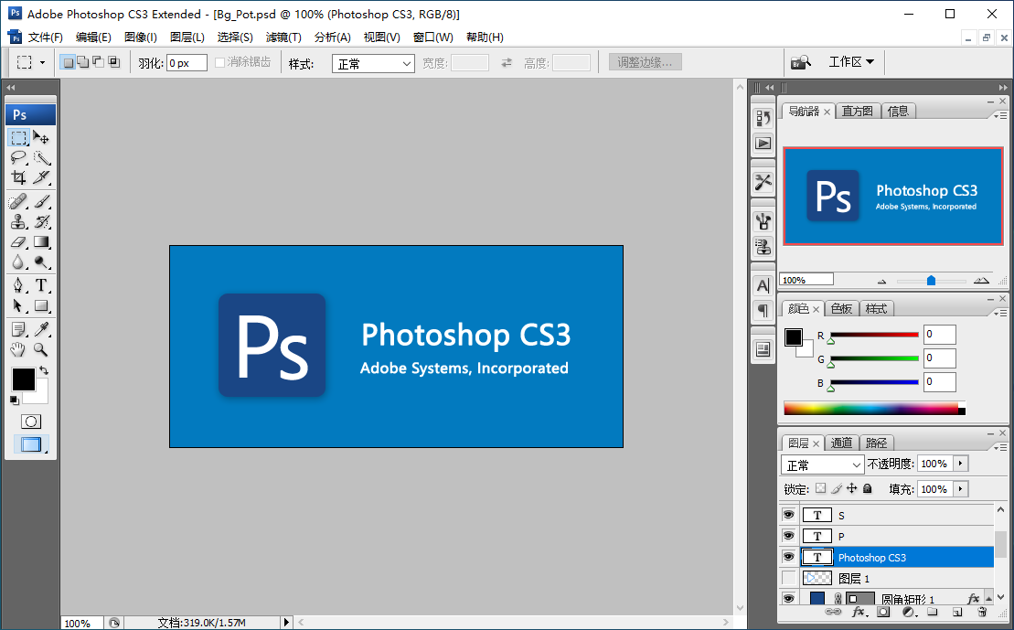Image resolution: width=1014 pixels, height=630 pixels.
Task: Click the Add Layer Style fx icon
Action: tap(859, 613)
